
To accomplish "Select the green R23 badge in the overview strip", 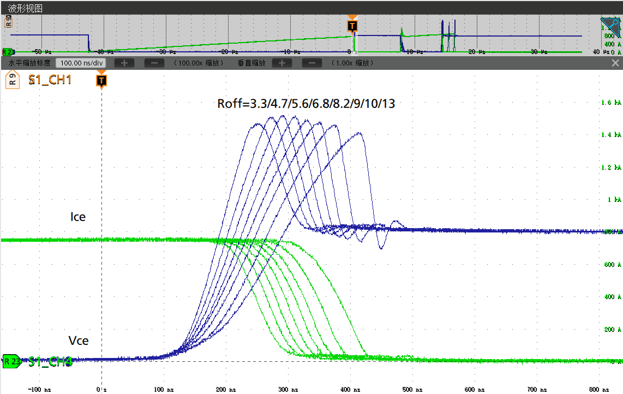I will [8, 52].
